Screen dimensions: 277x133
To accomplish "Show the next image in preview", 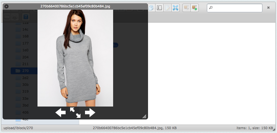I will [x=90, y=113].
